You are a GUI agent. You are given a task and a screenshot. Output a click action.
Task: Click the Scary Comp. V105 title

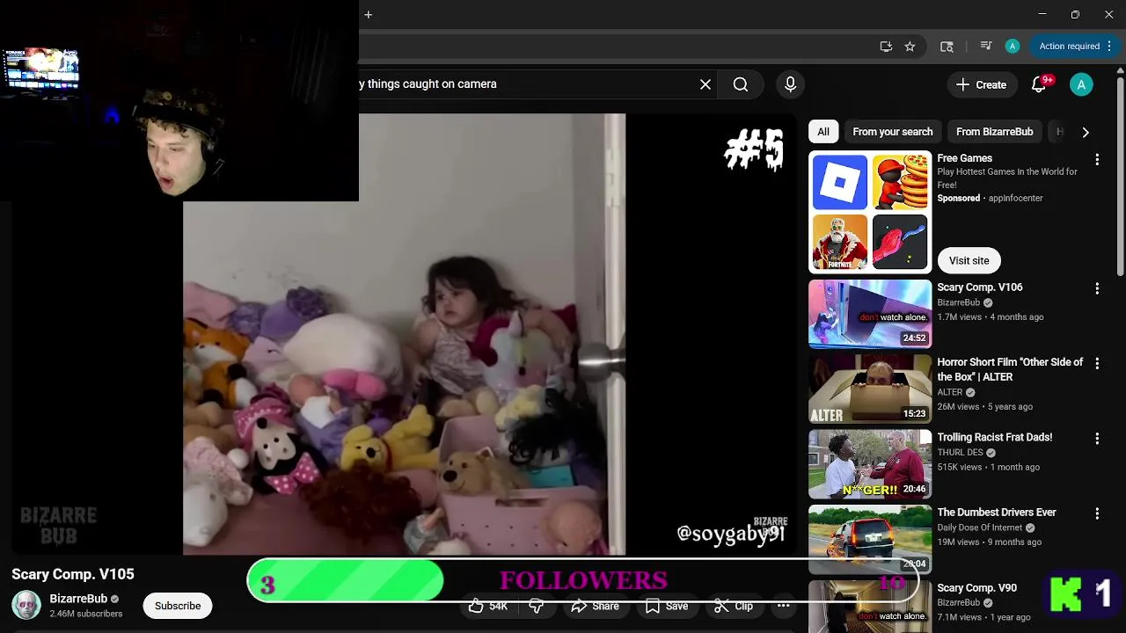(x=73, y=574)
